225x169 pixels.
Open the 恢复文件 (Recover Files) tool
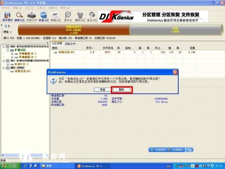click(32, 16)
